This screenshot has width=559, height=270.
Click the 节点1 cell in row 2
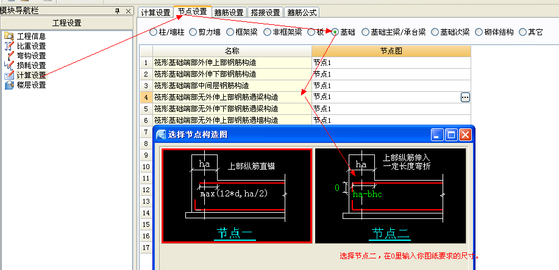click(x=391, y=74)
